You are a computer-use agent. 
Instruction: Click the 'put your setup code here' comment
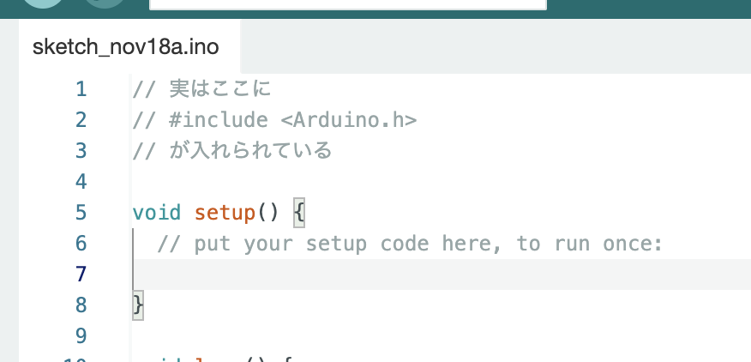coord(410,244)
